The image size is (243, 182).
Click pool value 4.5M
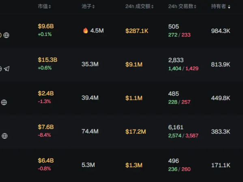[x=97, y=31]
